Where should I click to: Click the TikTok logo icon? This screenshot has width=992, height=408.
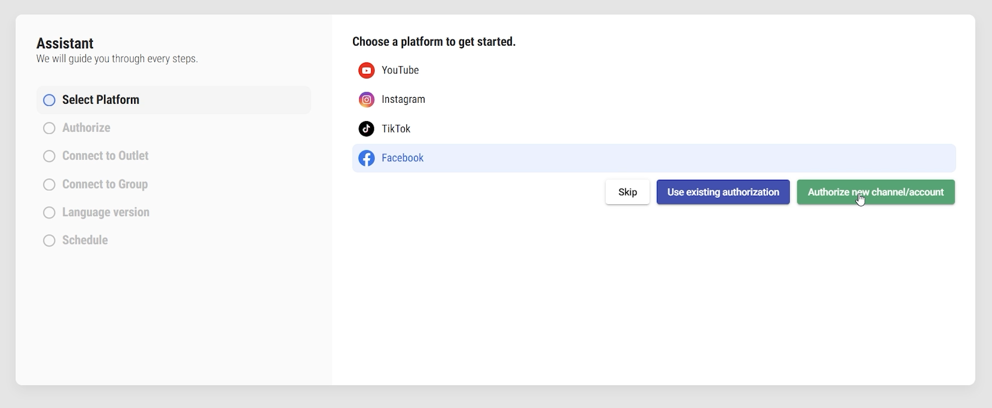367,129
